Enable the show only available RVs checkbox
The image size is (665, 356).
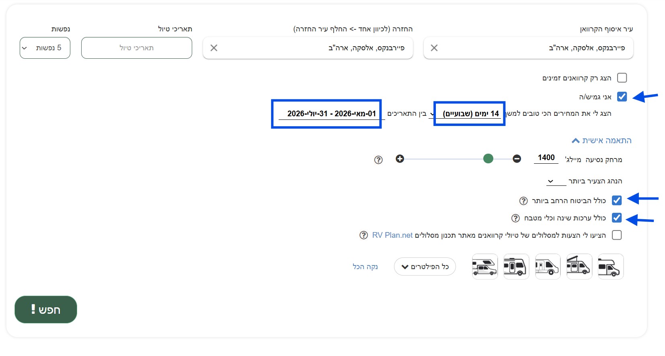pyautogui.click(x=622, y=78)
